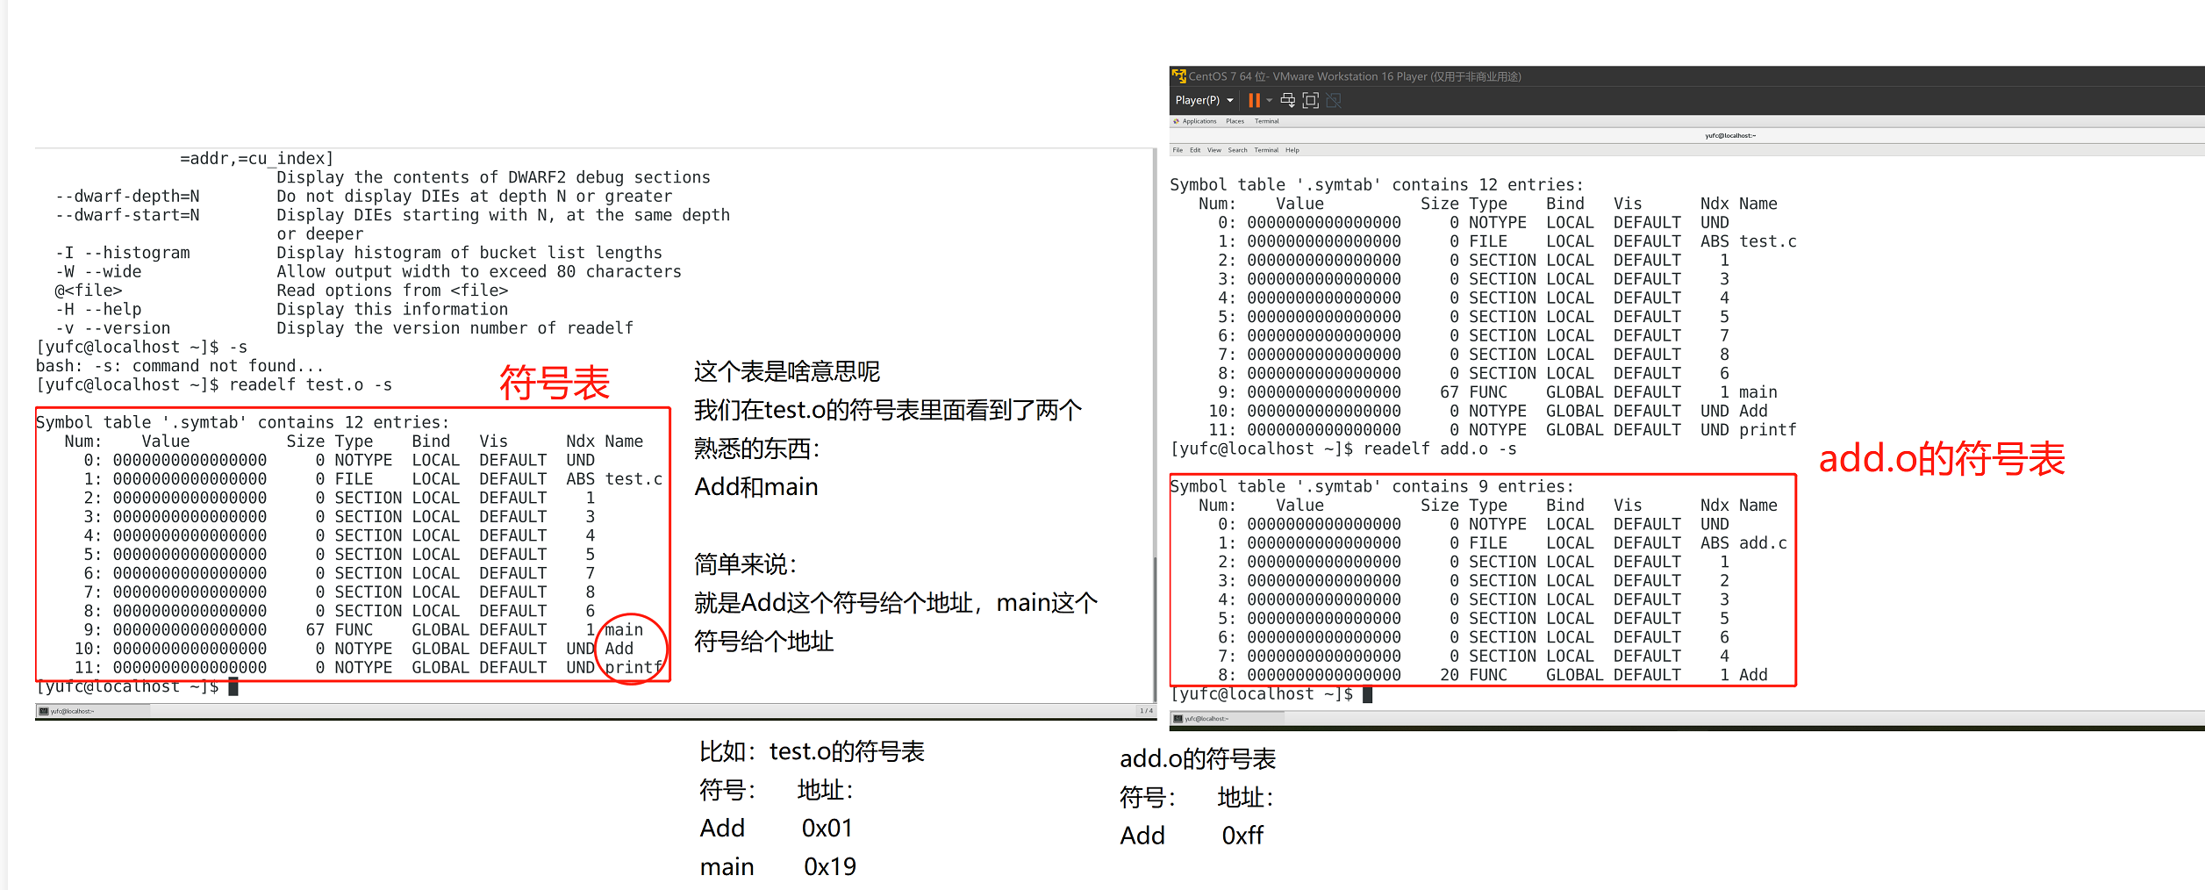Click the yufc@localhost taskbar button in right window
The width and height of the screenshot is (2205, 890).
1228,719
